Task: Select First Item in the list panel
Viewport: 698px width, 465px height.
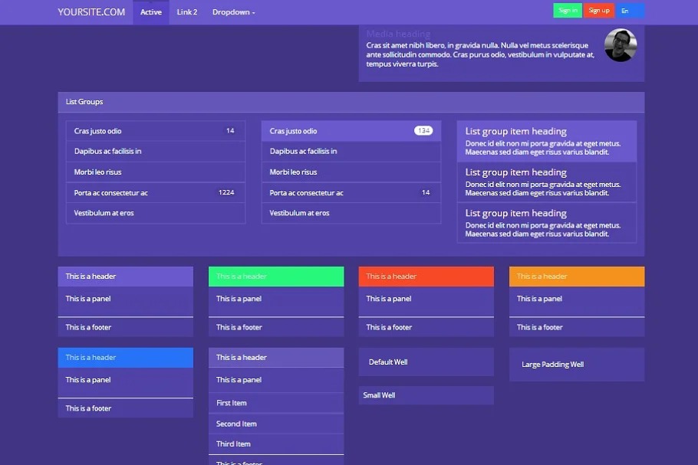Action: coord(275,403)
